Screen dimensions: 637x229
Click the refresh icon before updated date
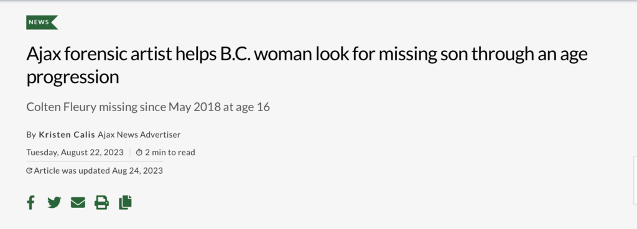pos(29,171)
